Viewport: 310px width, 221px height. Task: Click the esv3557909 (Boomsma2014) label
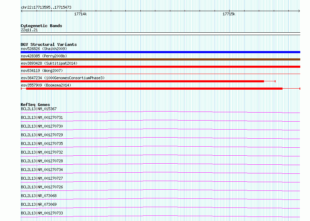46,85
